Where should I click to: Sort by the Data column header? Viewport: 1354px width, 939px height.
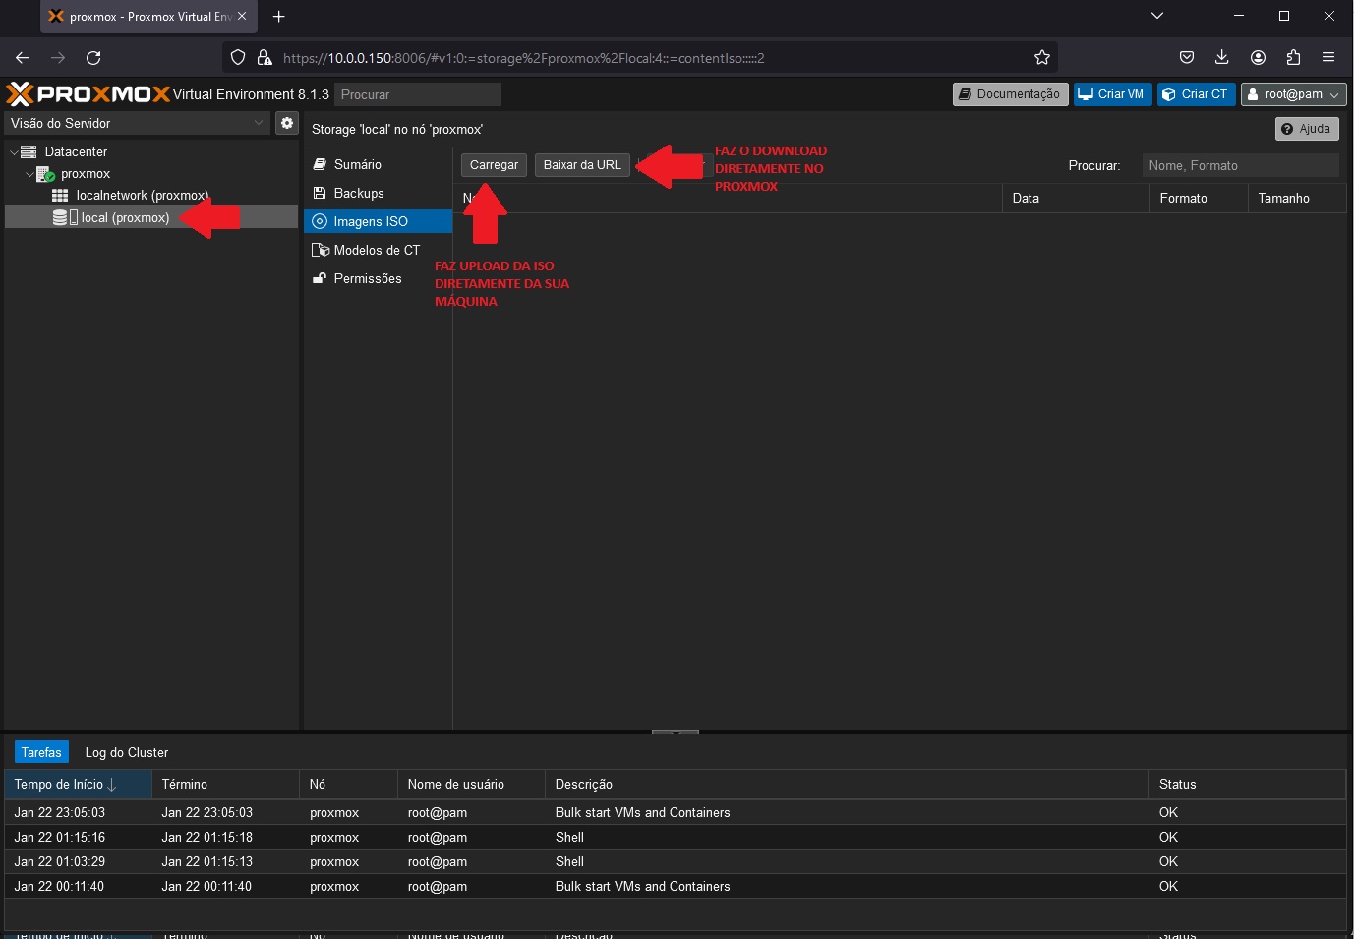coord(1076,198)
